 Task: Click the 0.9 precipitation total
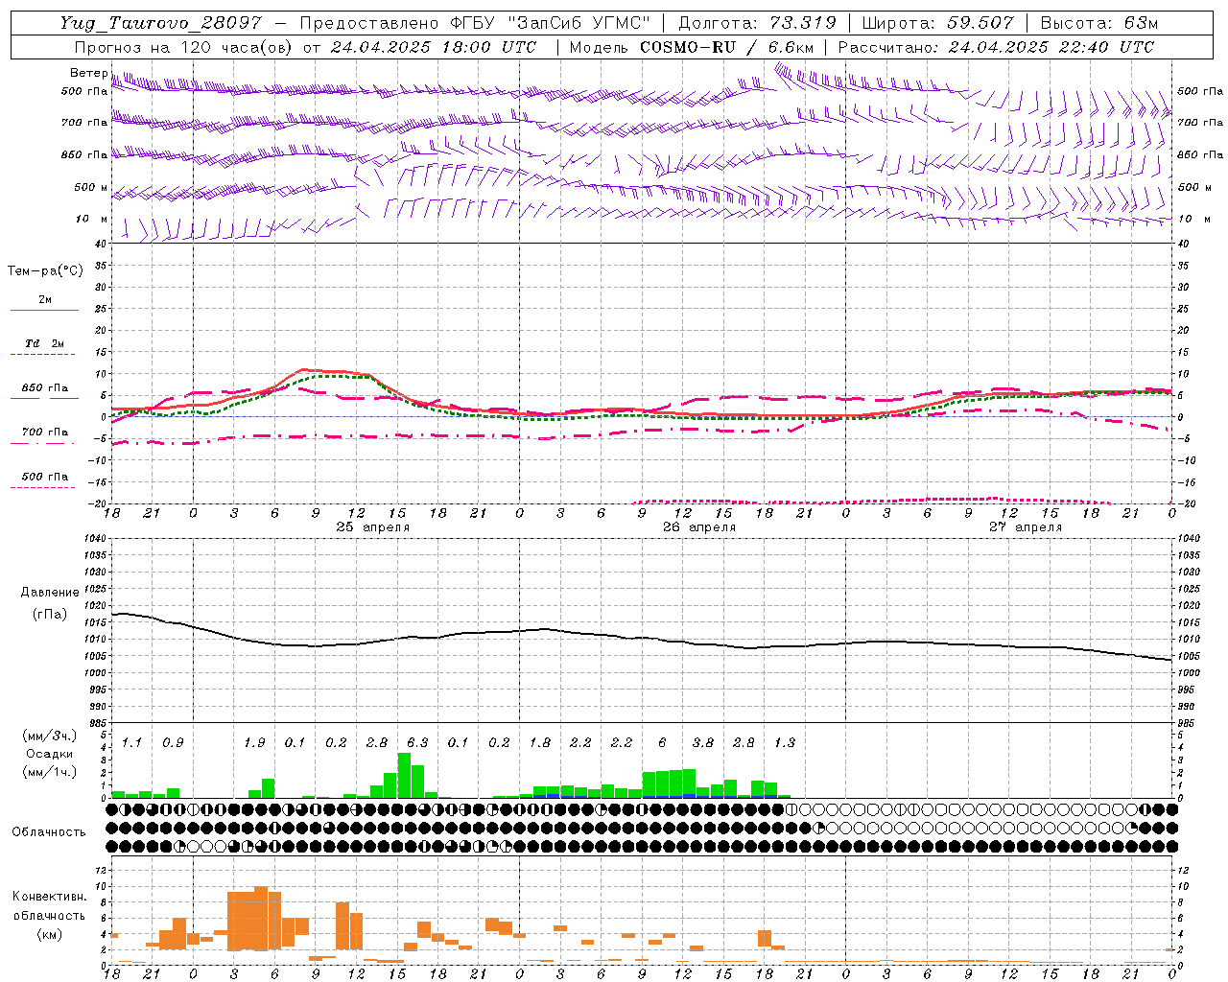point(173,742)
